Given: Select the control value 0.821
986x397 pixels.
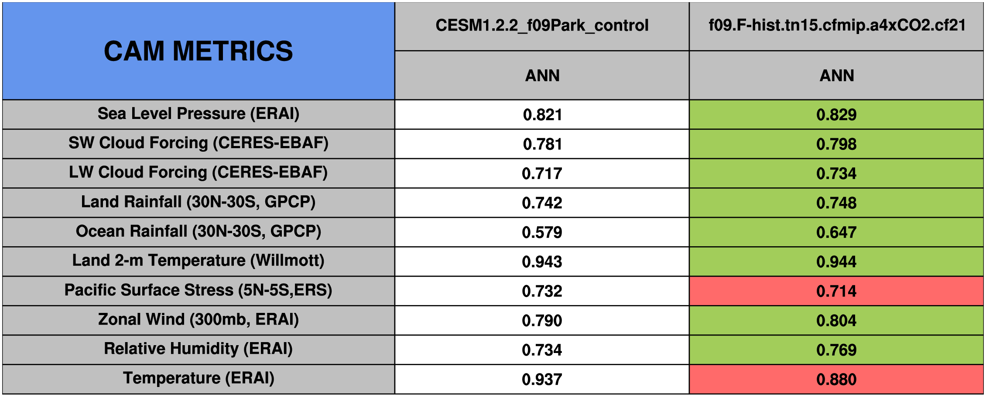Looking at the screenshot, I should (x=542, y=115).
